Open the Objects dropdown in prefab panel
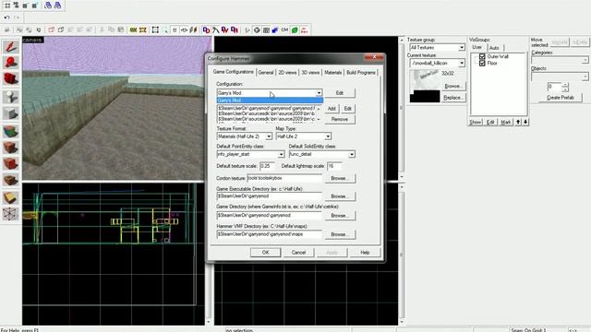This screenshot has width=591, height=332. pos(585,77)
